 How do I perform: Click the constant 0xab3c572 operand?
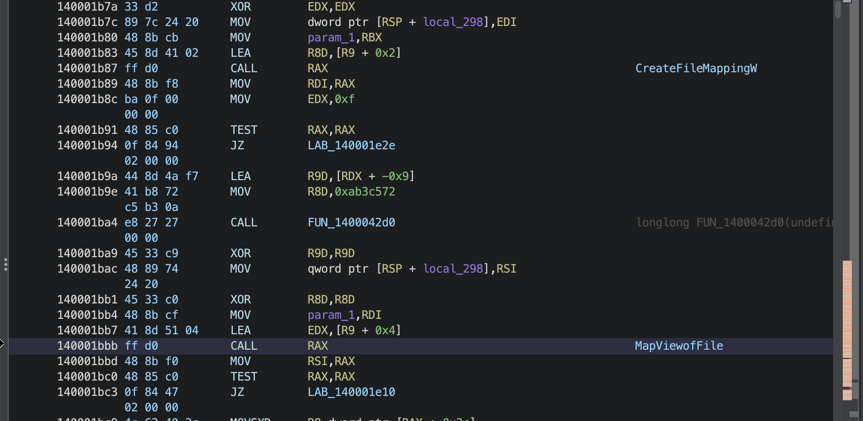[x=365, y=192]
